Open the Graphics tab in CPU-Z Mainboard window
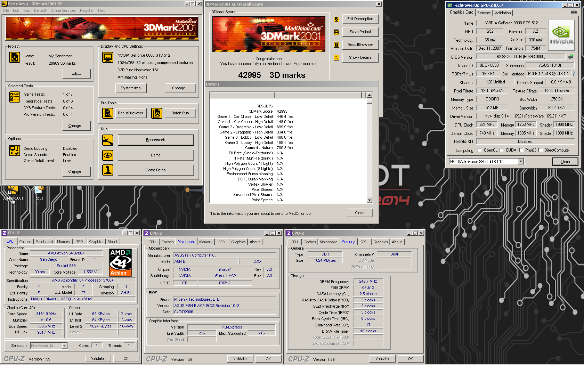 [x=238, y=242]
